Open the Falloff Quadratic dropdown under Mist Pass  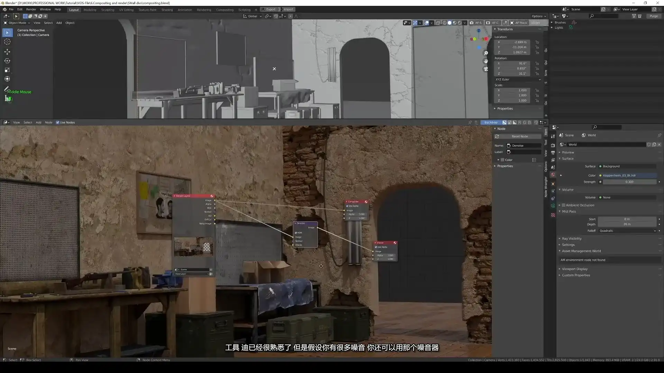[626, 231]
